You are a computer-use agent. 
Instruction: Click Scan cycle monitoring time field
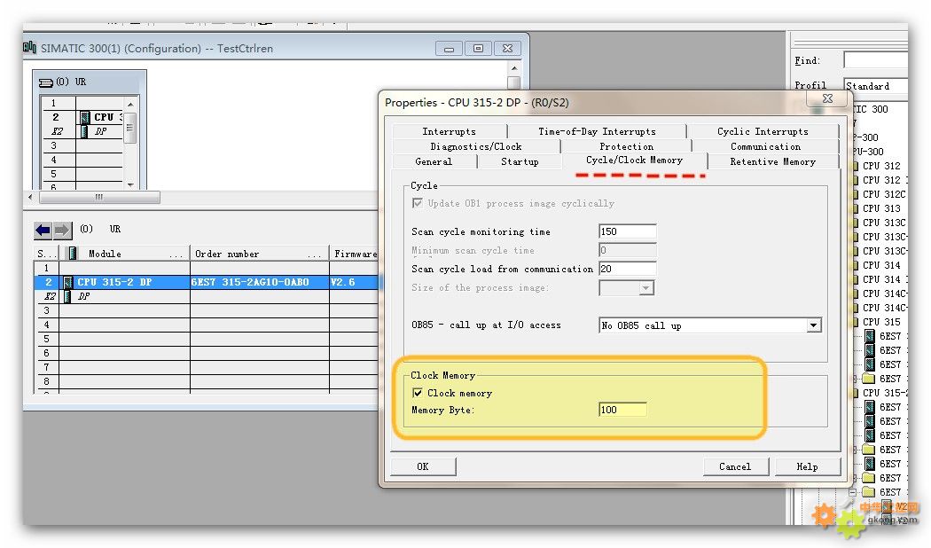click(627, 231)
